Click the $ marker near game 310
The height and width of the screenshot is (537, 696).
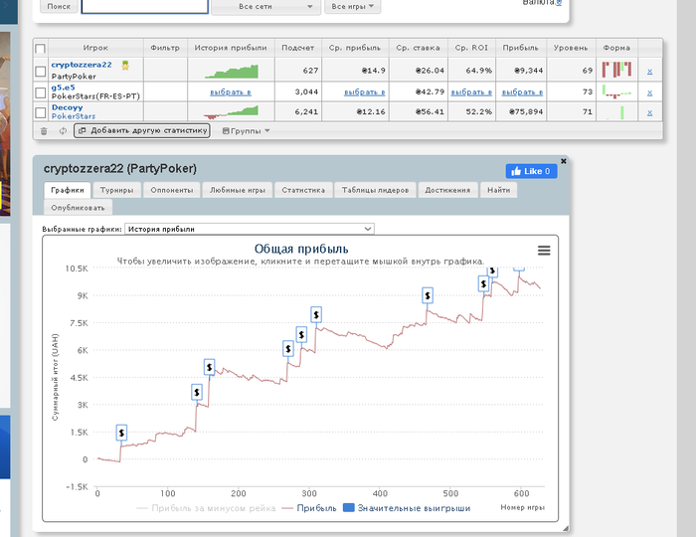(316, 315)
